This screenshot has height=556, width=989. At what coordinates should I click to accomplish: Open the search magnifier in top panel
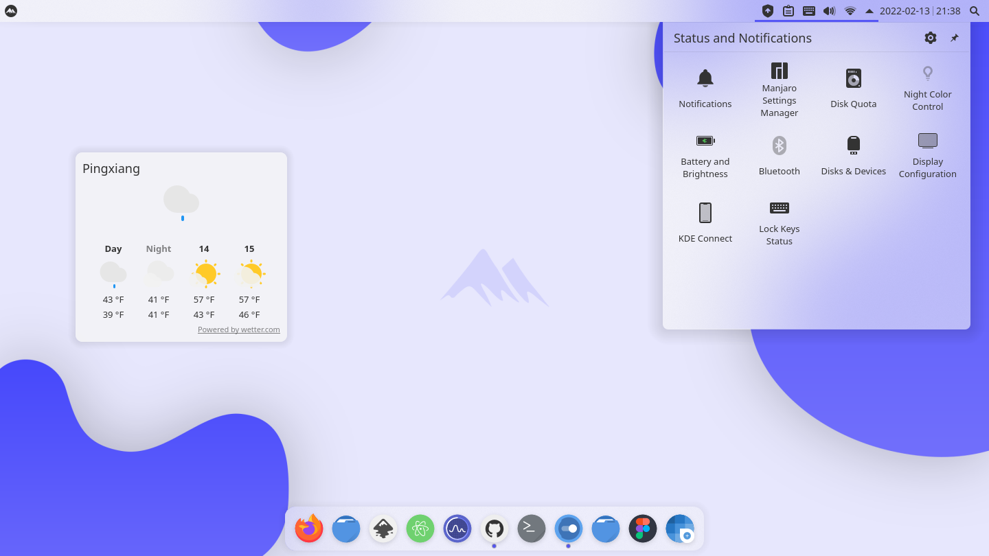tap(975, 11)
